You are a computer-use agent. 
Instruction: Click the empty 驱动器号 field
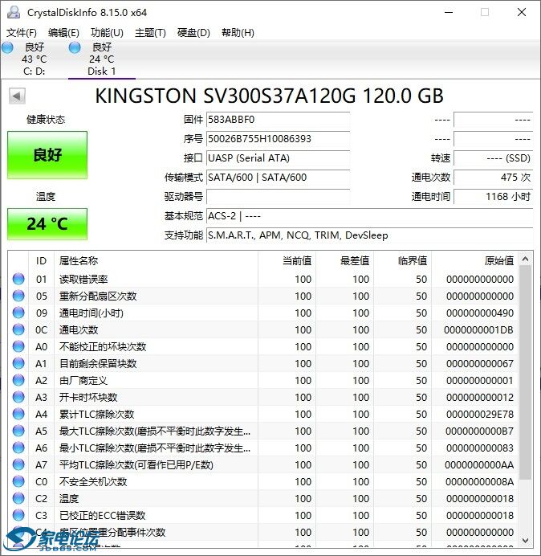tap(278, 196)
